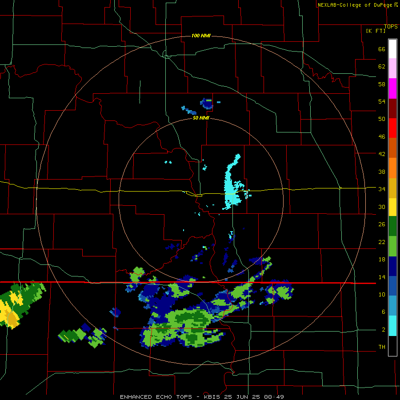400x400 pixels.
Task: Select the 38 legend value
Action: pyautogui.click(x=382, y=172)
